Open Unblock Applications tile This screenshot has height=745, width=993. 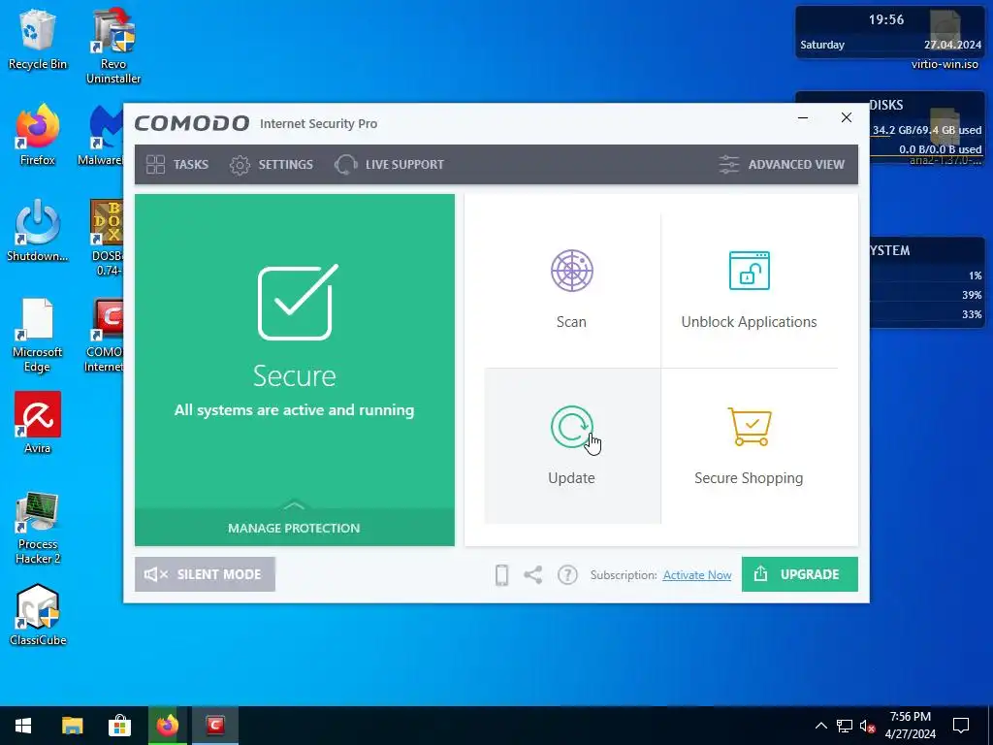coord(750,290)
